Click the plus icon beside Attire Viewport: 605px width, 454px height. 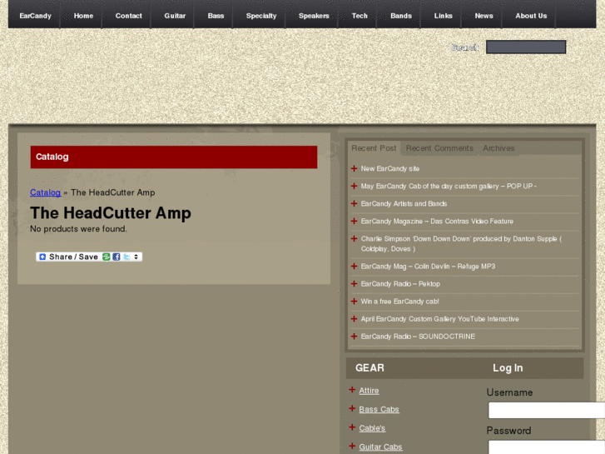click(352, 390)
